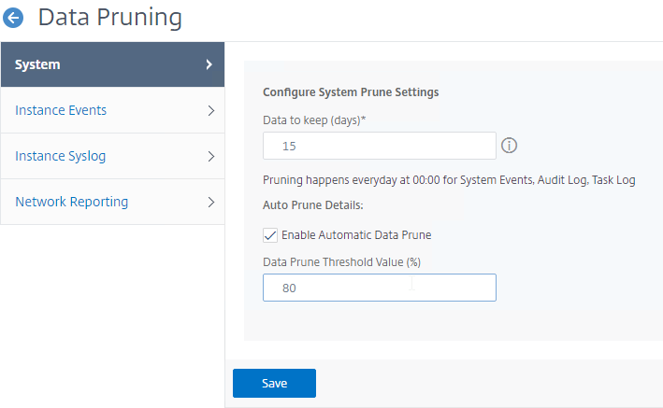Click the chevron arrow on System row

209,64
